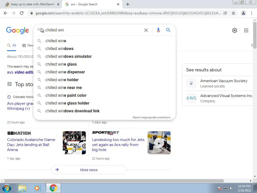This screenshot has width=257, height=193.
Task: Close the avs Google Search tab
Action: pyautogui.click(x=118, y=4)
